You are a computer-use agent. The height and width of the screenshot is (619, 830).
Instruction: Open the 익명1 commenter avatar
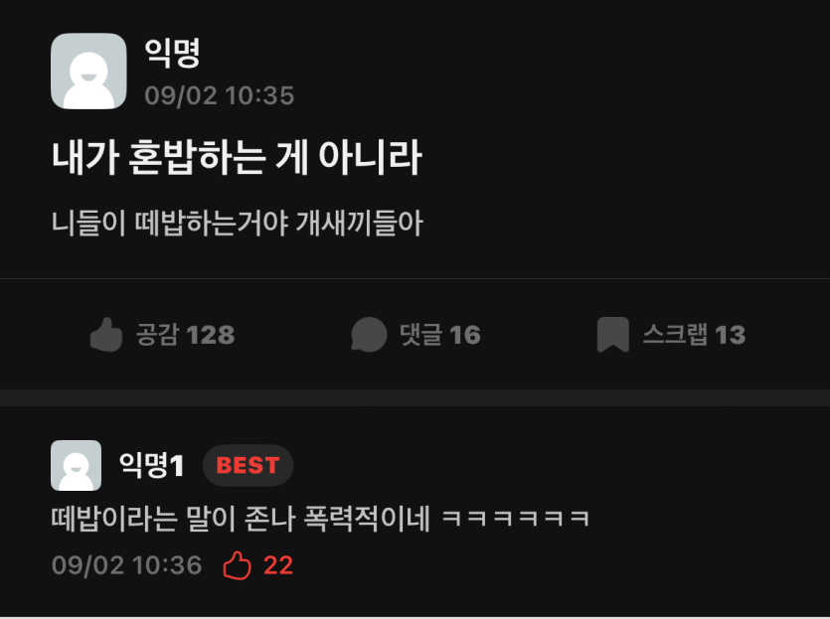(x=77, y=466)
